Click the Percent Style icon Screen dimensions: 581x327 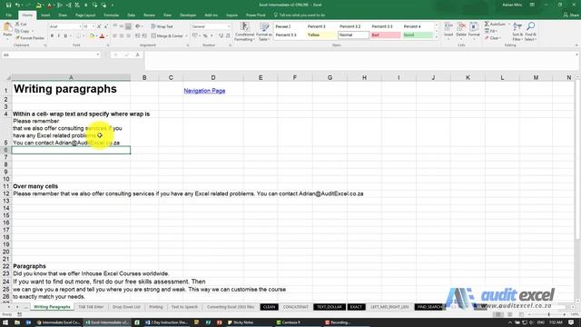coord(205,36)
